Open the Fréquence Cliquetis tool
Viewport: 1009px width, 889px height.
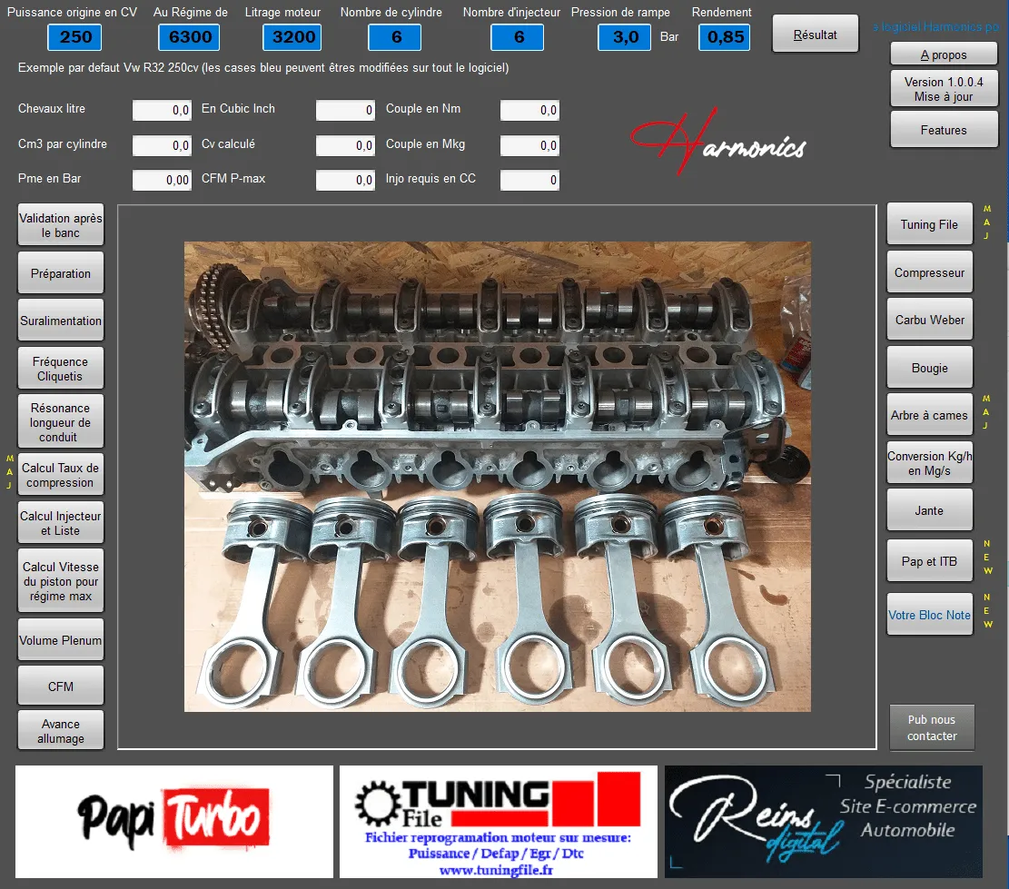point(60,368)
